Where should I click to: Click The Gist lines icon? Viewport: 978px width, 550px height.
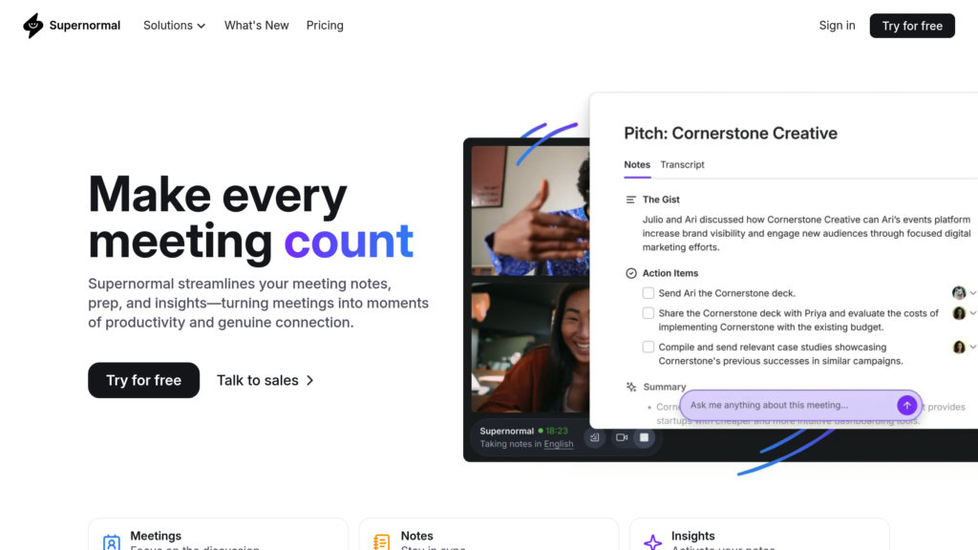tap(630, 200)
